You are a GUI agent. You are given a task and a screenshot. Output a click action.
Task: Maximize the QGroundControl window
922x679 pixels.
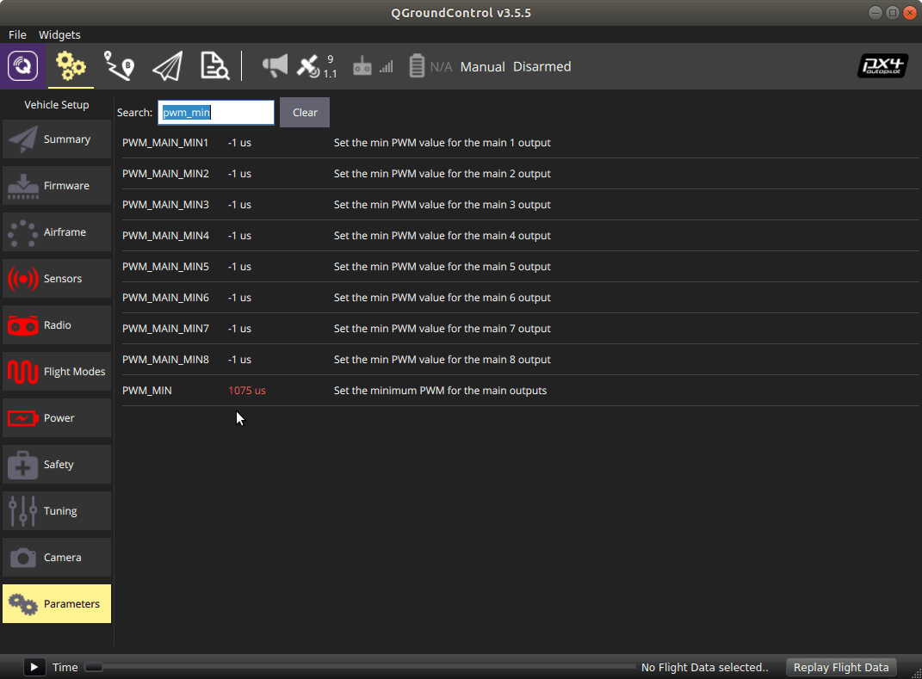click(x=892, y=12)
